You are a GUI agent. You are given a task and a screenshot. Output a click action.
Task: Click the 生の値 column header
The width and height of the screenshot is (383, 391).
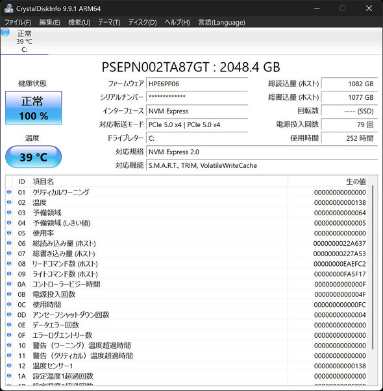coord(328,182)
